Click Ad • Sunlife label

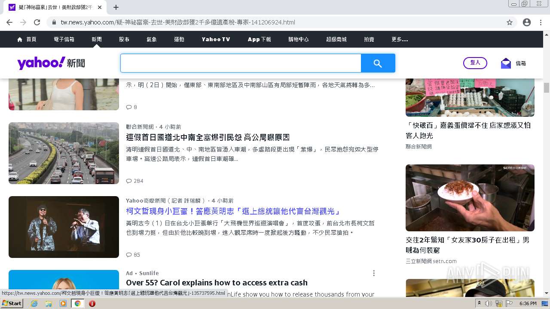click(x=142, y=273)
